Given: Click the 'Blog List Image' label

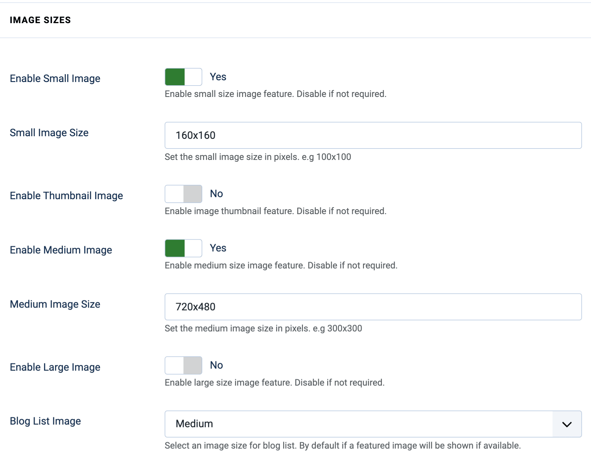Looking at the screenshot, I should [x=45, y=421].
